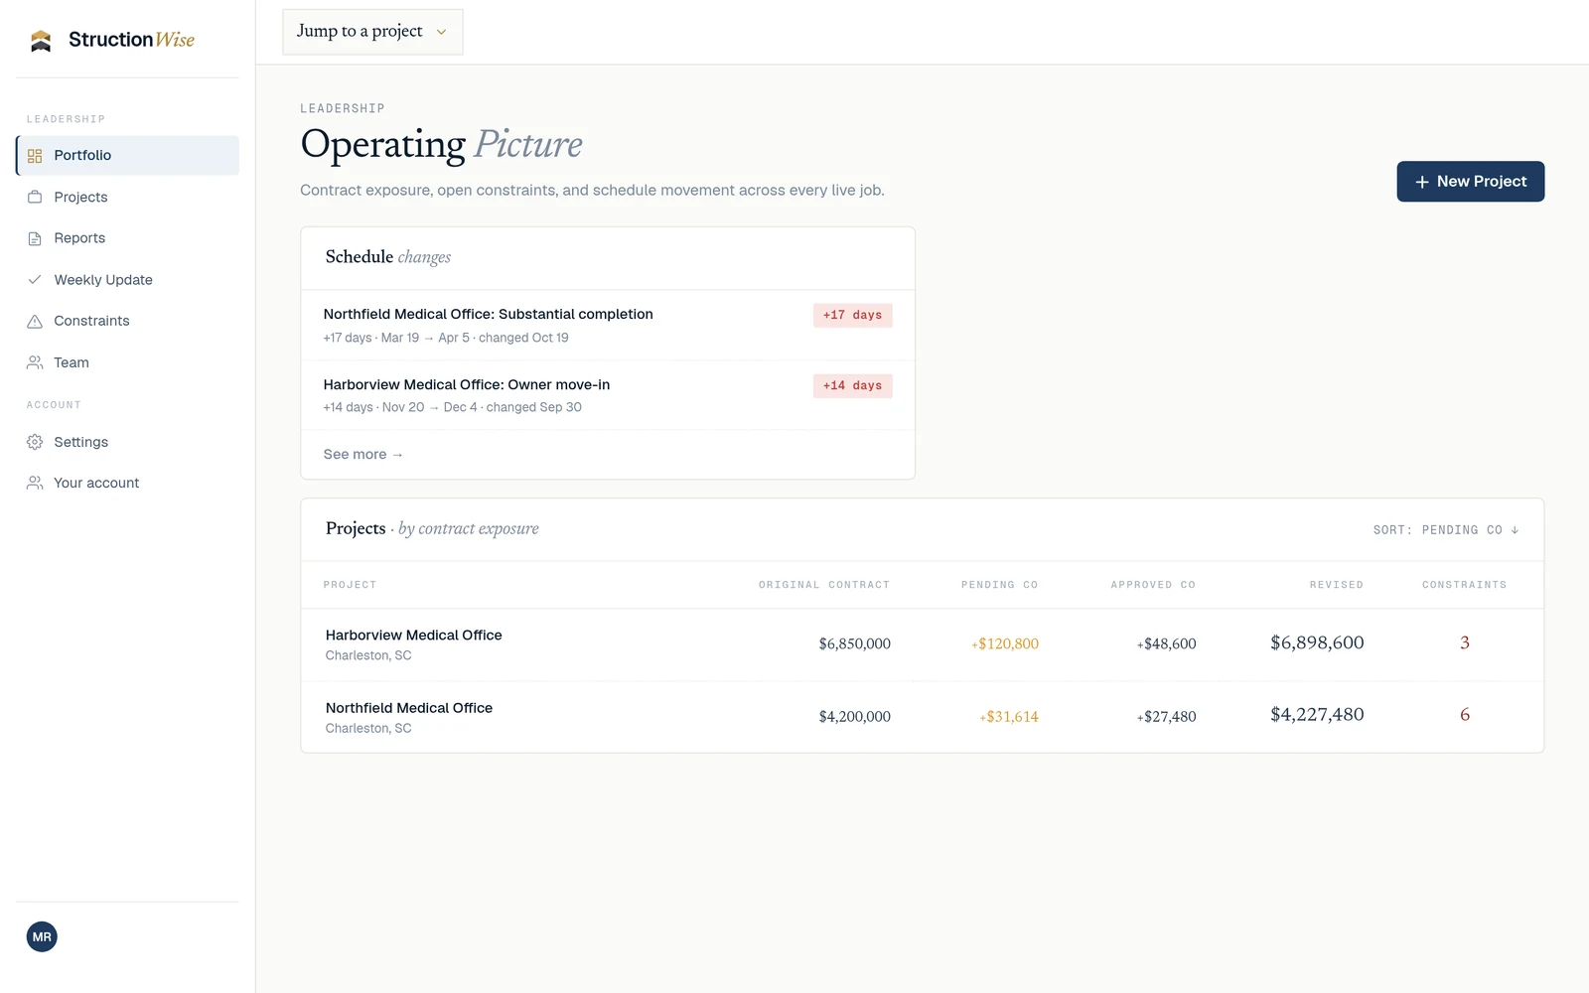
Task: Click the +14 days badge
Action: coord(852,385)
